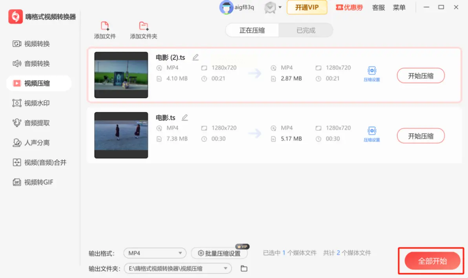Switch to the 已完成 tab

[306, 30]
